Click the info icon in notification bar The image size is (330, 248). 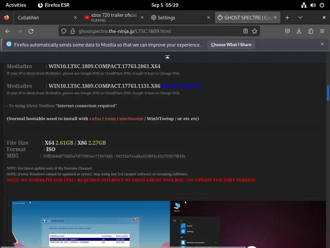point(9,44)
